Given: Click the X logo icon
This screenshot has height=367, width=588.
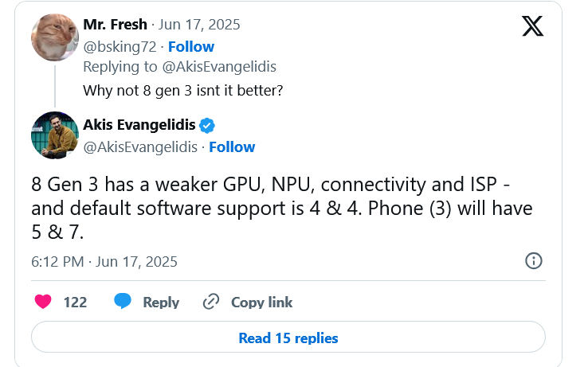Looking at the screenshot, I should point(532,26).
